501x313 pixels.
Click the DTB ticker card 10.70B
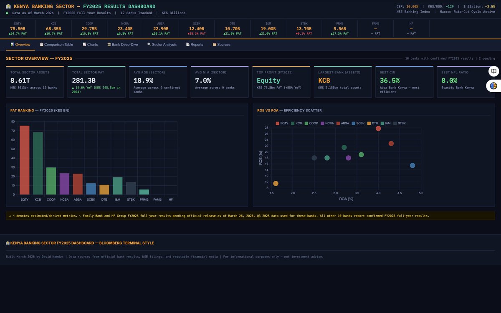click(x=232, y=28)
